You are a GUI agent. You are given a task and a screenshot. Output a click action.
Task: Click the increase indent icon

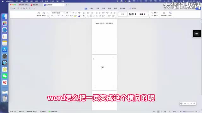100,13
